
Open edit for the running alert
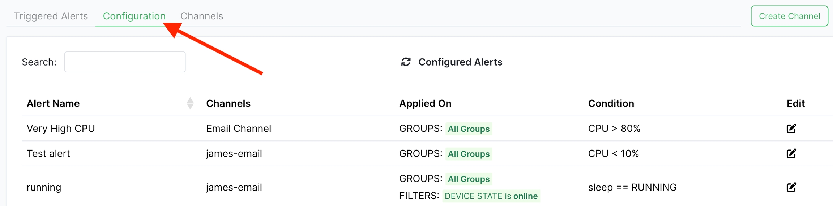[x=791, y=187]
